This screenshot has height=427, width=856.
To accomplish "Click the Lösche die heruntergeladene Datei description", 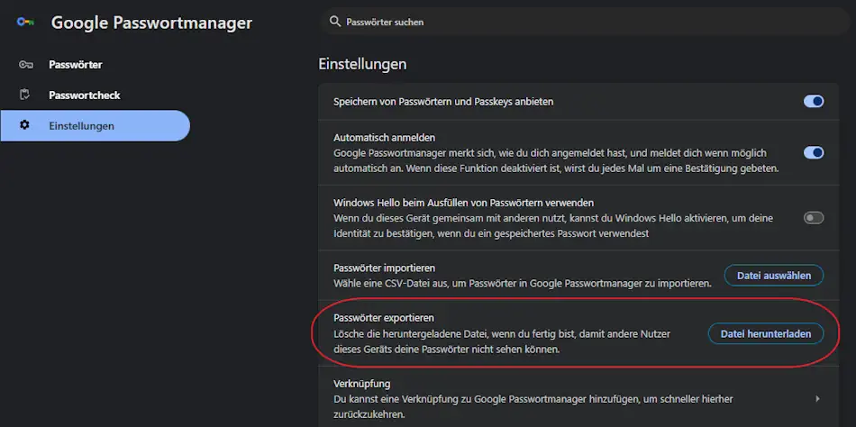I will tap(502, 341).
